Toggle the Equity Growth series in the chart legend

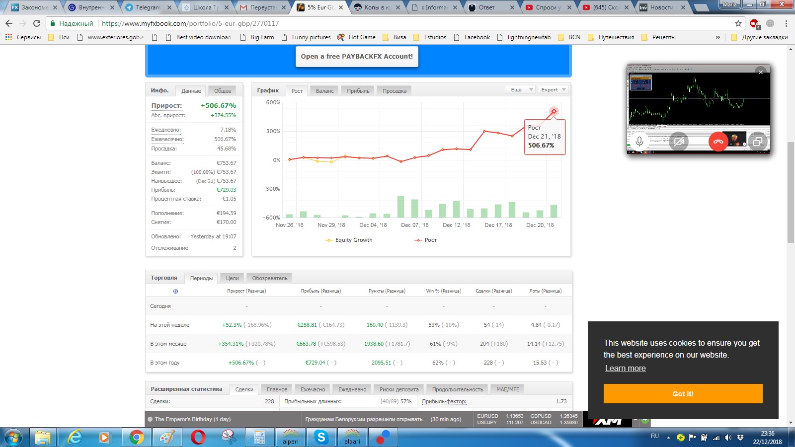349,240
